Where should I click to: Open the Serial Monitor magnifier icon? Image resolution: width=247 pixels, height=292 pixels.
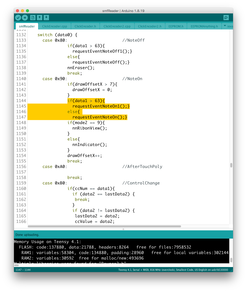226,17
